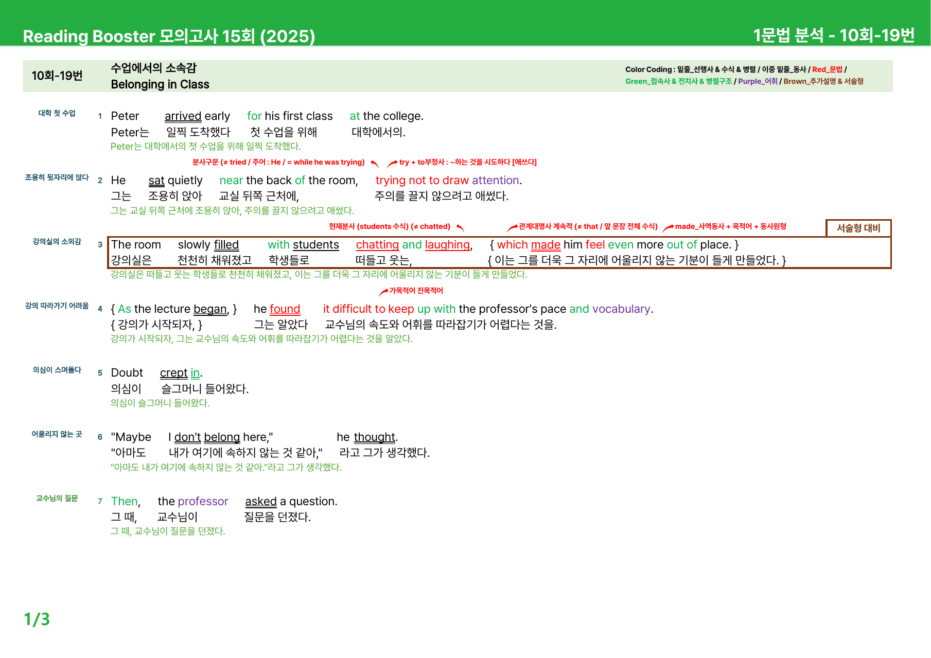Viewport: 931px width, 658px height.
Task: Click the red arrow after 현재분사 annotation
Action: pyautogui.click(x=460, y=228)
